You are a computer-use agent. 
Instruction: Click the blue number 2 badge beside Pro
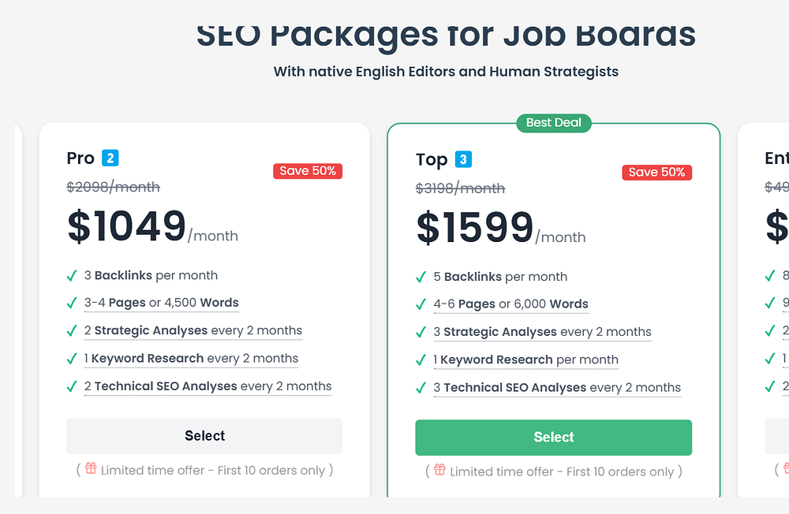click(110, 158)
